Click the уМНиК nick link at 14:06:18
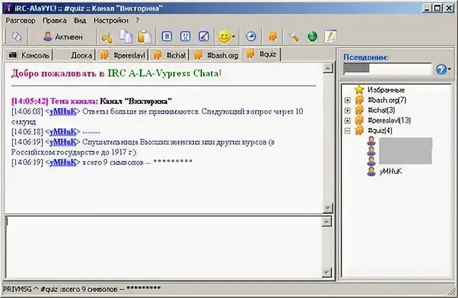Image resolution: width=458 pixels, height=298 pixels. [62, 132]
